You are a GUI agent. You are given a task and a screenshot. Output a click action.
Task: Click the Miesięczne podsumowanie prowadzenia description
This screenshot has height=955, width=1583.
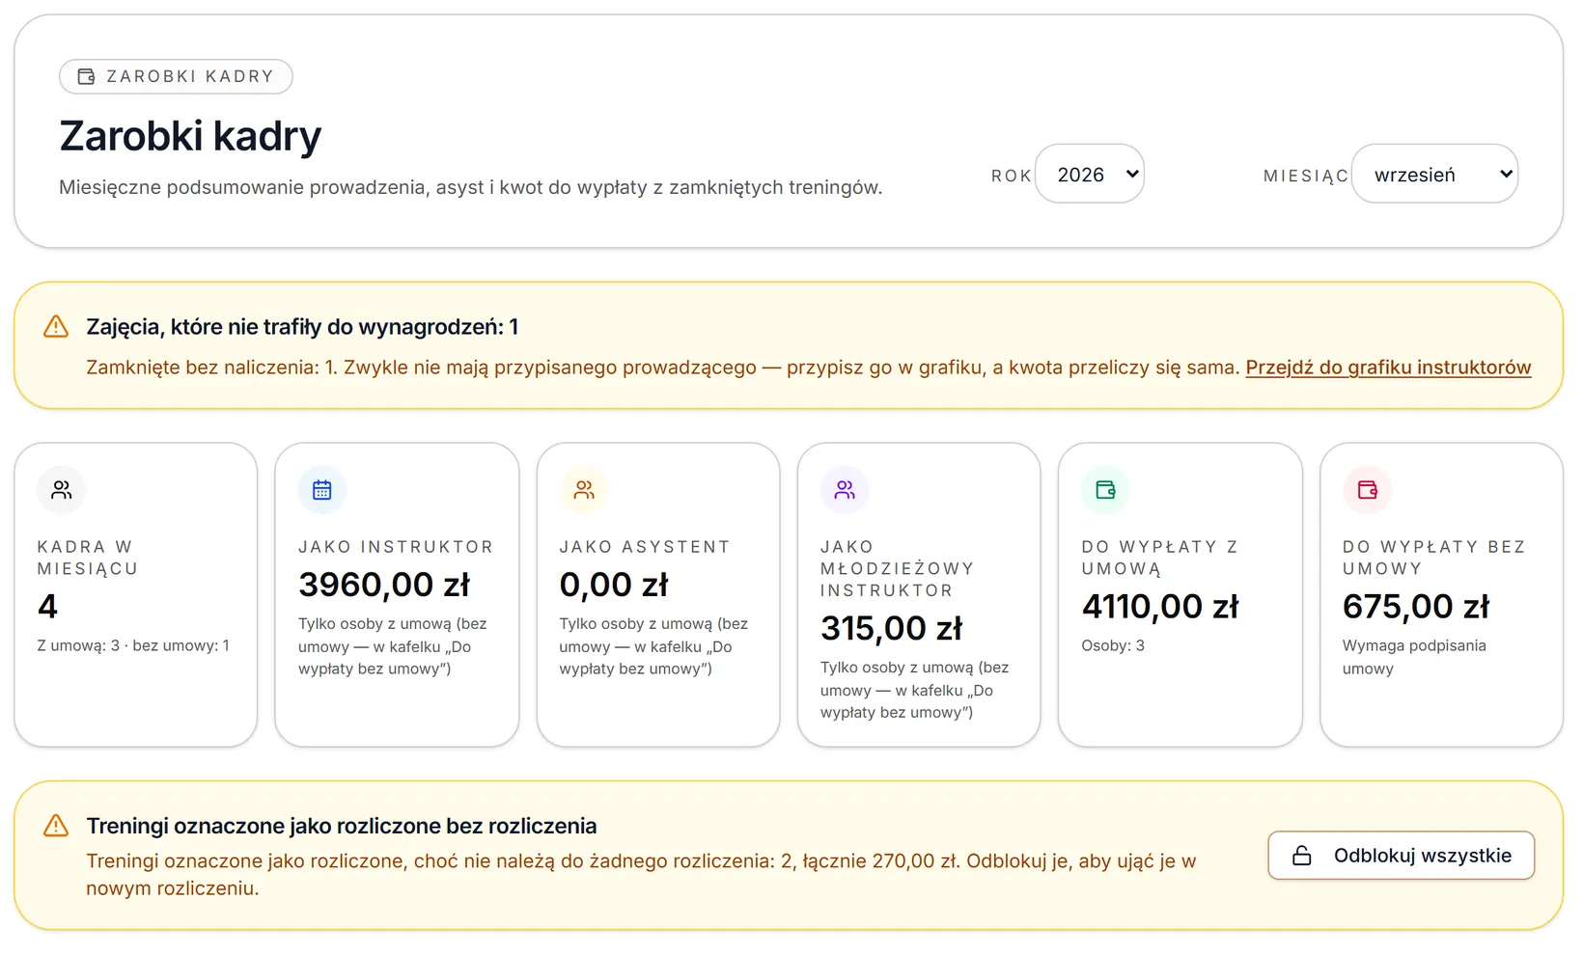(x=471, y=187)
